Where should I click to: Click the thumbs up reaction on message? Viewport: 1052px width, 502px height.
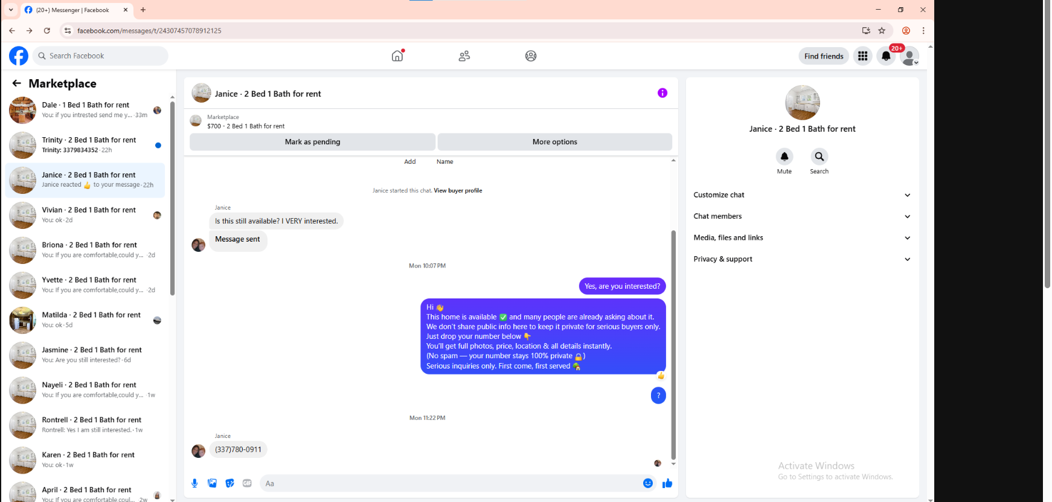click(661, 375)
